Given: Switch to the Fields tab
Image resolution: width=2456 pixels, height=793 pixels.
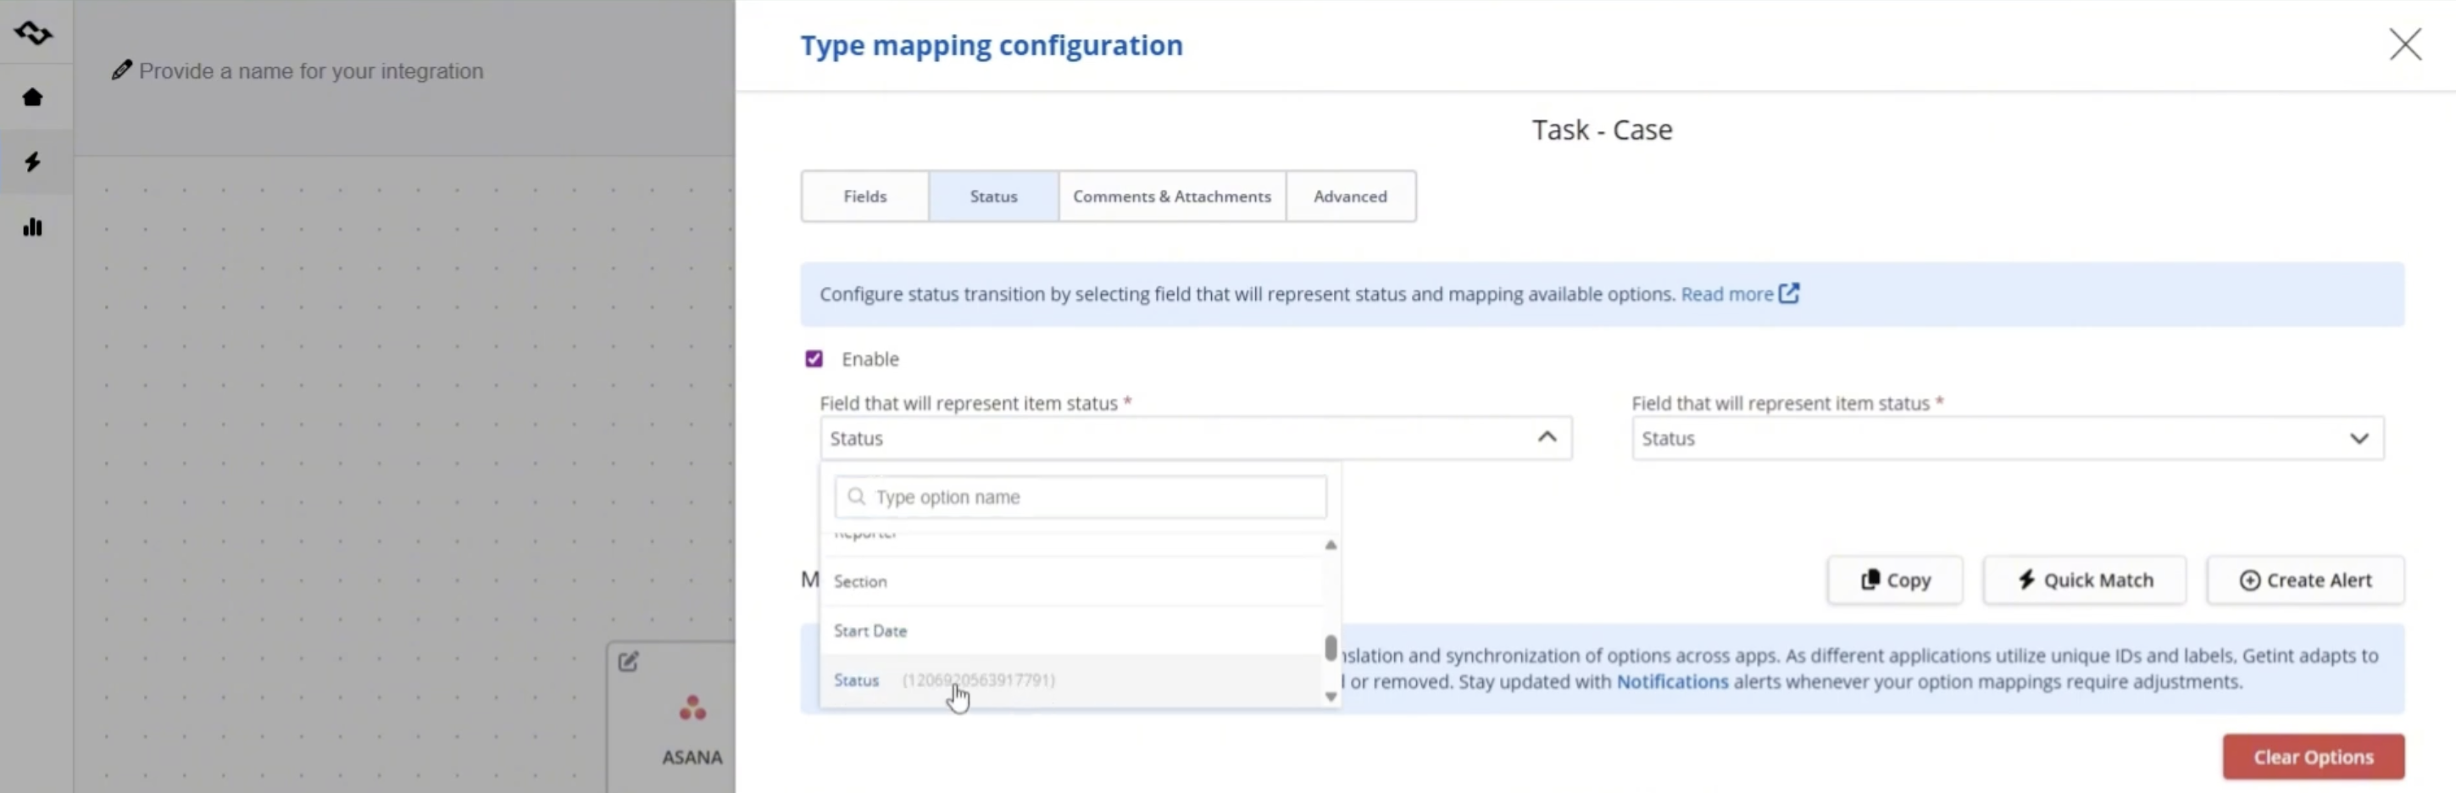Looking at the screenshot, I should click(864, 197).
